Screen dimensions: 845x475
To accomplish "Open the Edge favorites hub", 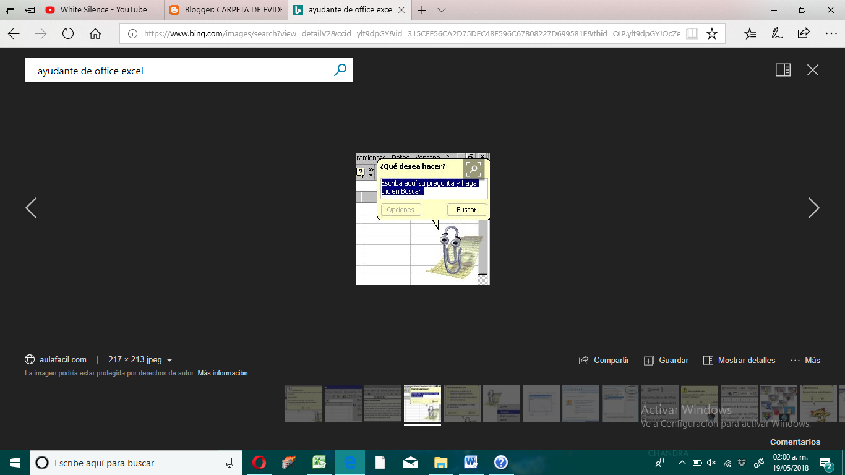I will pos(750,34).
